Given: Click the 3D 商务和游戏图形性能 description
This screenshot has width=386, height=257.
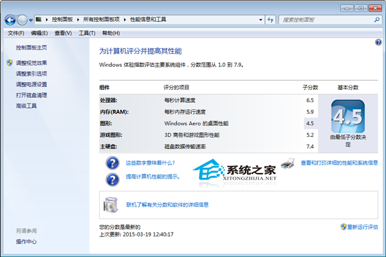Looking at the screenshot, I should 192,135.
